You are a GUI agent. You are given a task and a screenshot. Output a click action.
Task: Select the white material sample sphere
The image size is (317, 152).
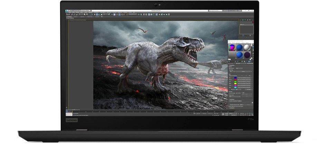click(x=247, y=48)
